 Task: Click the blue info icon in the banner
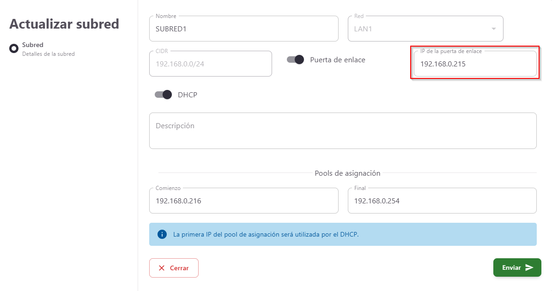pos(162,234)
